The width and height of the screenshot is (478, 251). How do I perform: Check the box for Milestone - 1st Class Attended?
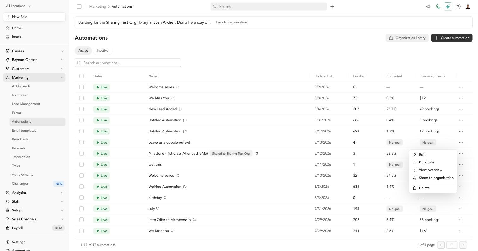click(82, 153)
